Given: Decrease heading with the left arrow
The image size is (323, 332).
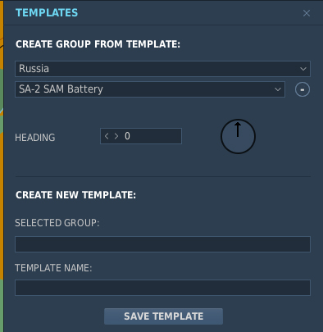Looking at the screenshot, I should pos(107,136).
